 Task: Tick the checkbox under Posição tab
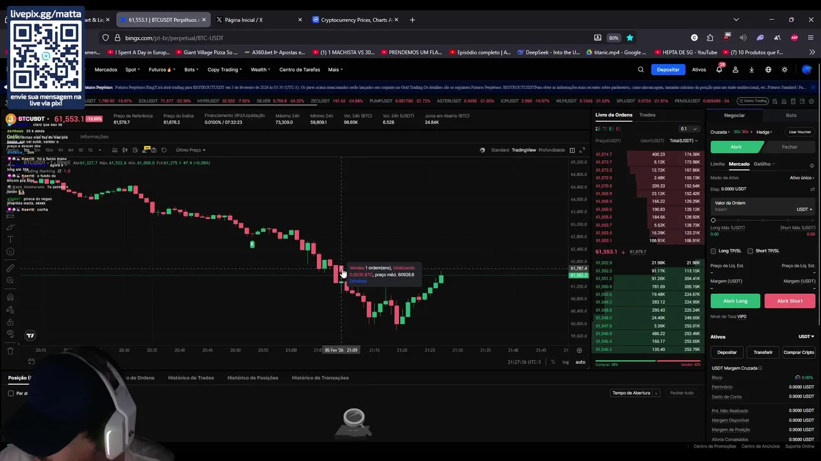[x=11, y=393]
